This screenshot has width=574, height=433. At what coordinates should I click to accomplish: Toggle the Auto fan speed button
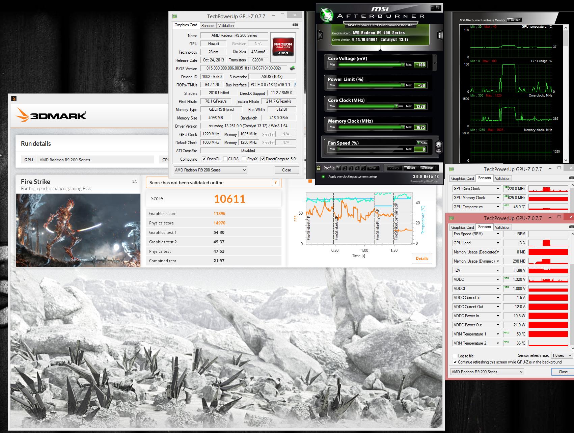[422, 143]
